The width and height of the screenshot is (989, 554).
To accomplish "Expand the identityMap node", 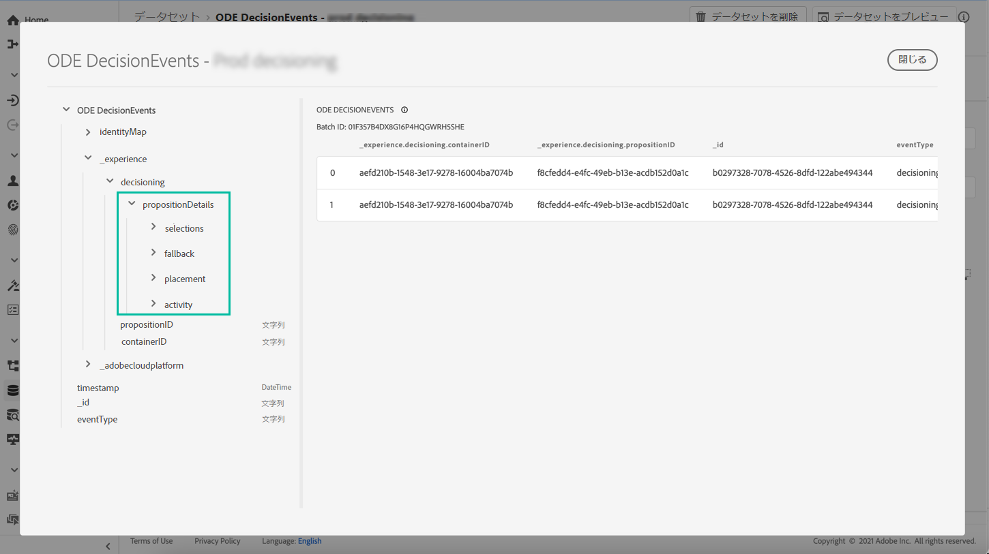I will point(88,132).
